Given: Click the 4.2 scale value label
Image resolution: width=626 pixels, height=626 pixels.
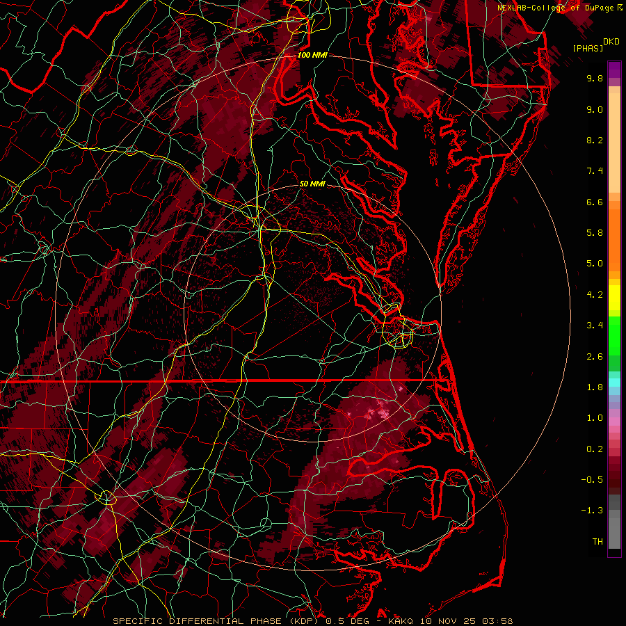Looking at the screenshot, I should pyautogui.click(x=595, y=295).
